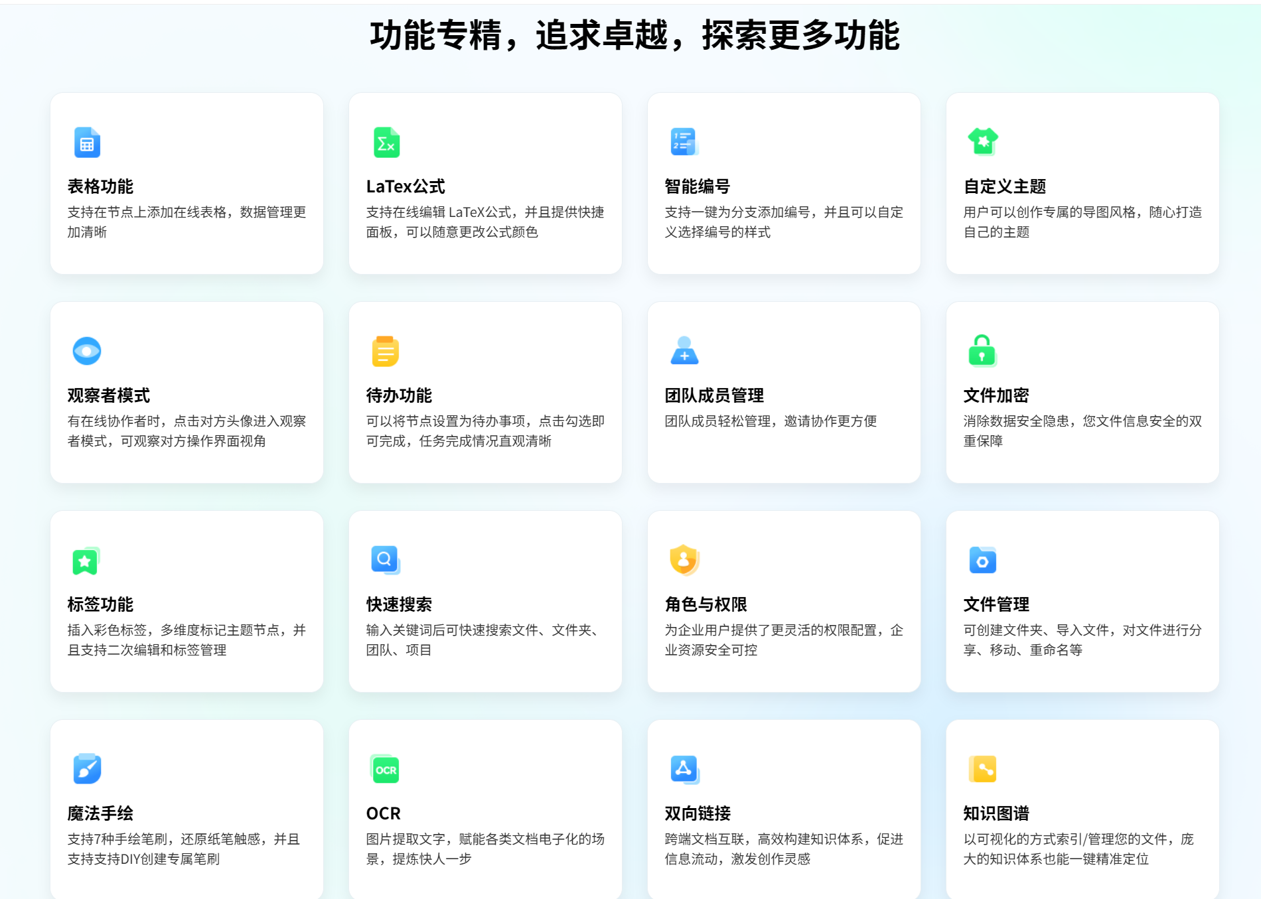The image size is (1261, 899).
Task: Click the 角色与权限 heading
Action: point(706,604)
